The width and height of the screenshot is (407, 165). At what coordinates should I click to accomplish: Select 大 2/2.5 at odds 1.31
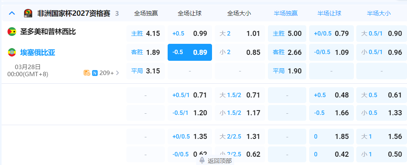[x=240, y=137]
